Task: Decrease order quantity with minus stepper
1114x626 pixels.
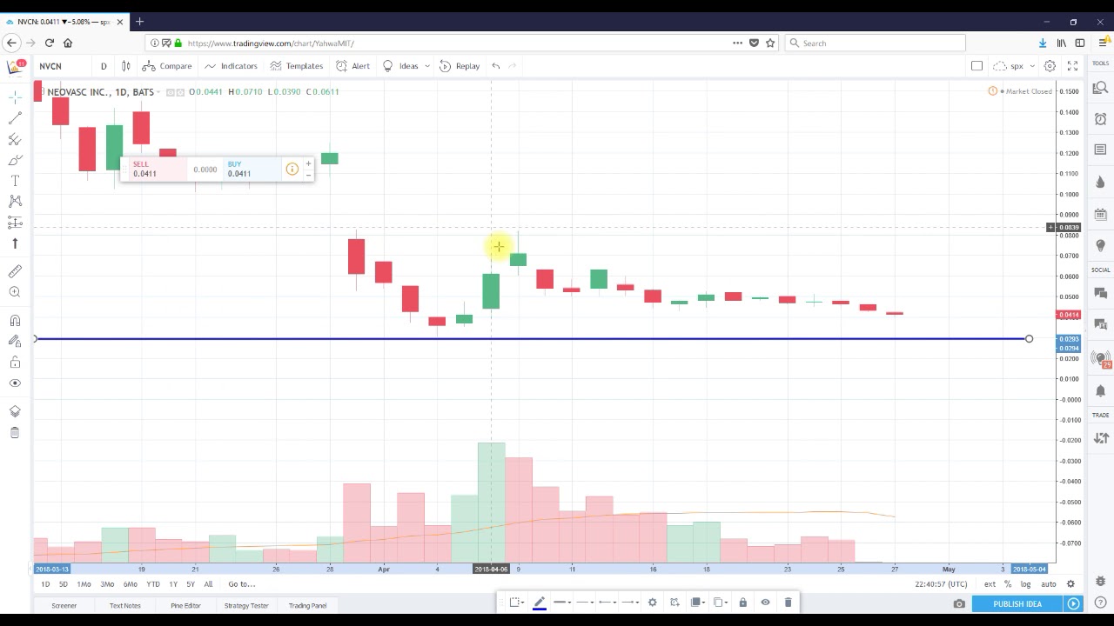Action: 308,175
